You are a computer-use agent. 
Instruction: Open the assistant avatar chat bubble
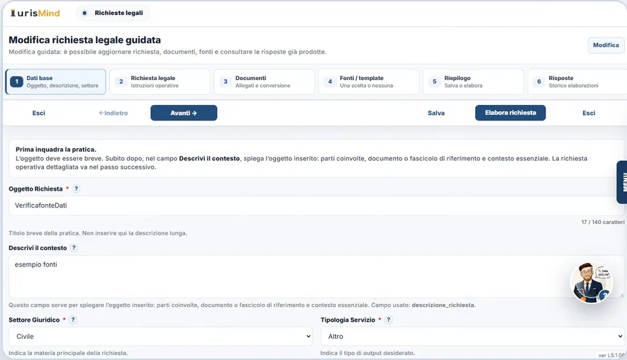pyautogui.click(x=591, y=283)
